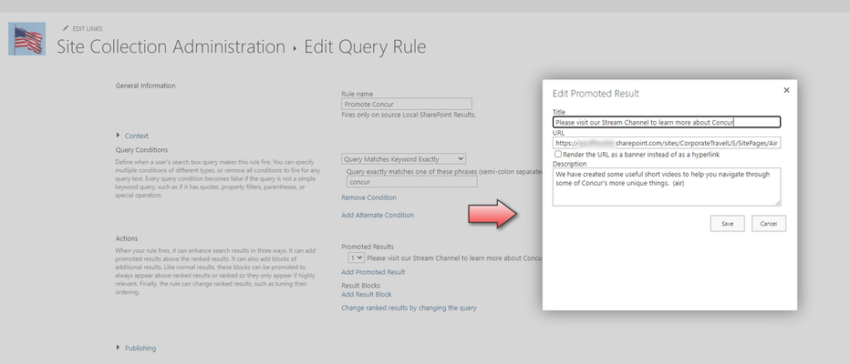This screenshot has width=850, height=364.
Task: Click the Edit Query Rule page title
Action: [365, 47]
